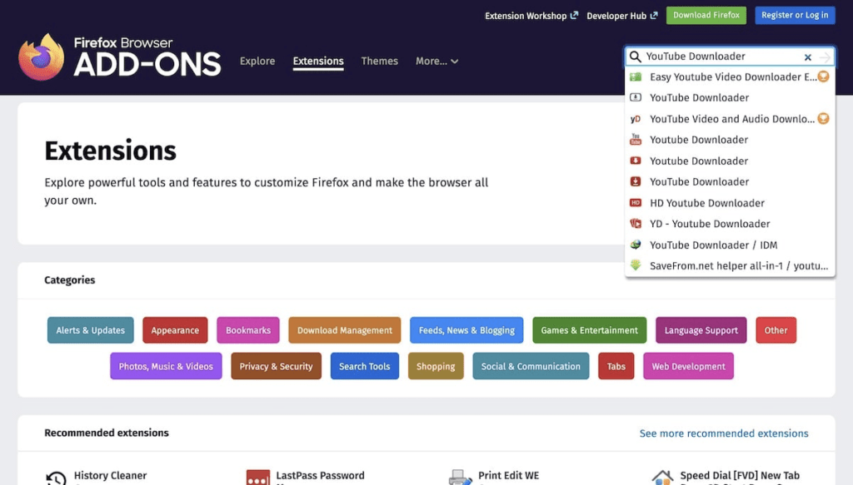Browse Feeds, News & Blogging category
The width and height of the screenshot is (853, 485).
click(466, 330)
